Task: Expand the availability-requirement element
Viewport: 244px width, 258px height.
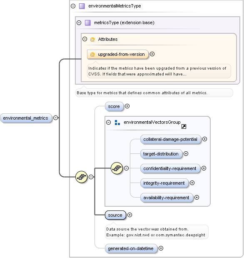Action: pyautogui.click(x=197, y=197)
